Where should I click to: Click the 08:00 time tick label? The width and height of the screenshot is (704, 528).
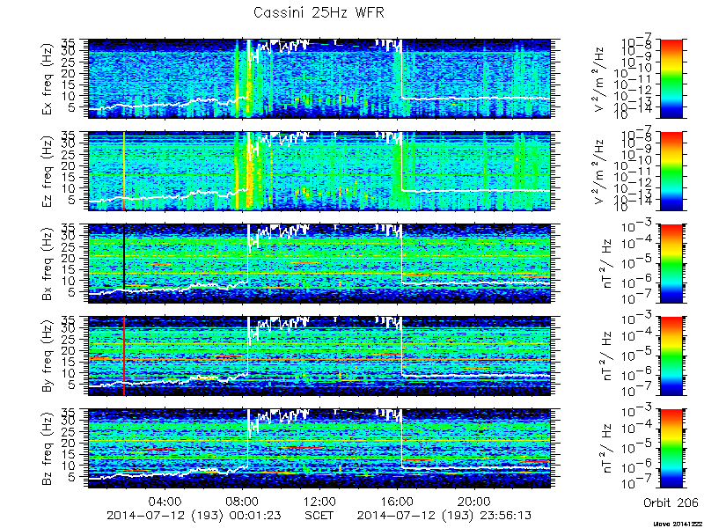(x=243, y=501)
